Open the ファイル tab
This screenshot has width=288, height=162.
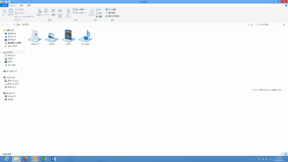(4, 5)
